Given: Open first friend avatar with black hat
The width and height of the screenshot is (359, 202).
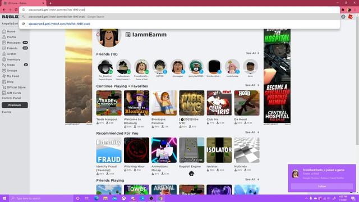Looking at the screenshot, I should [x=105, y=67].
